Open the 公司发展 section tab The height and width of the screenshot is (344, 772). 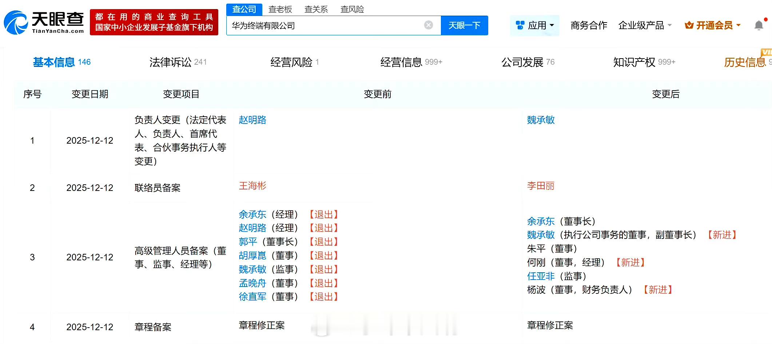[528, 62]
